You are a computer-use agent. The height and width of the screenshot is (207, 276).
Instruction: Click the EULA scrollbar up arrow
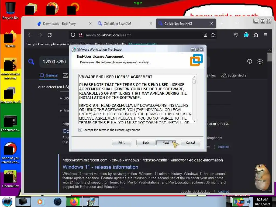194,77
